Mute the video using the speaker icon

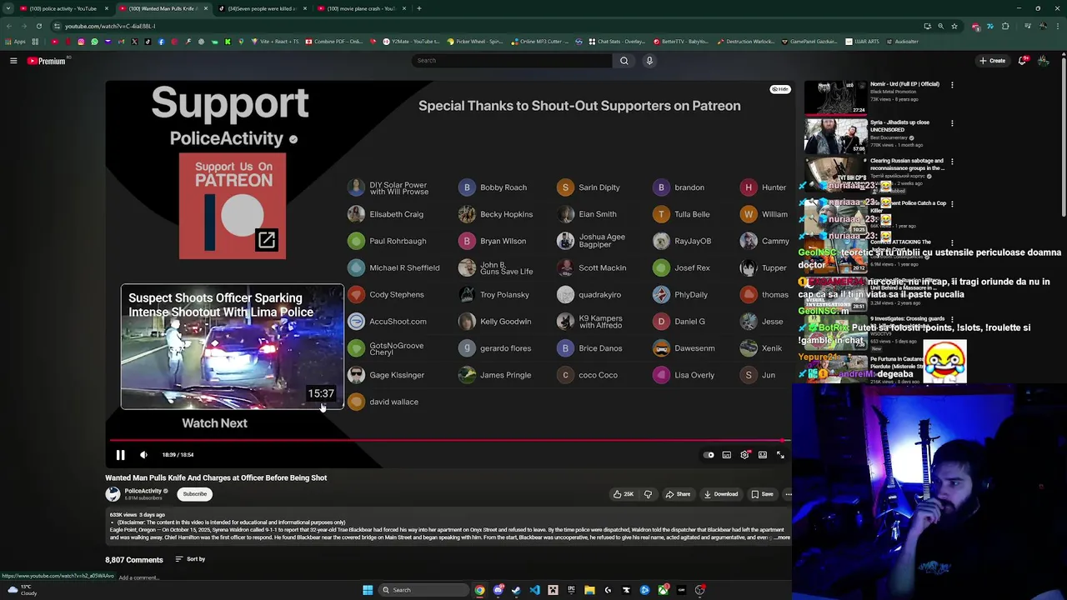pos(143,455)
